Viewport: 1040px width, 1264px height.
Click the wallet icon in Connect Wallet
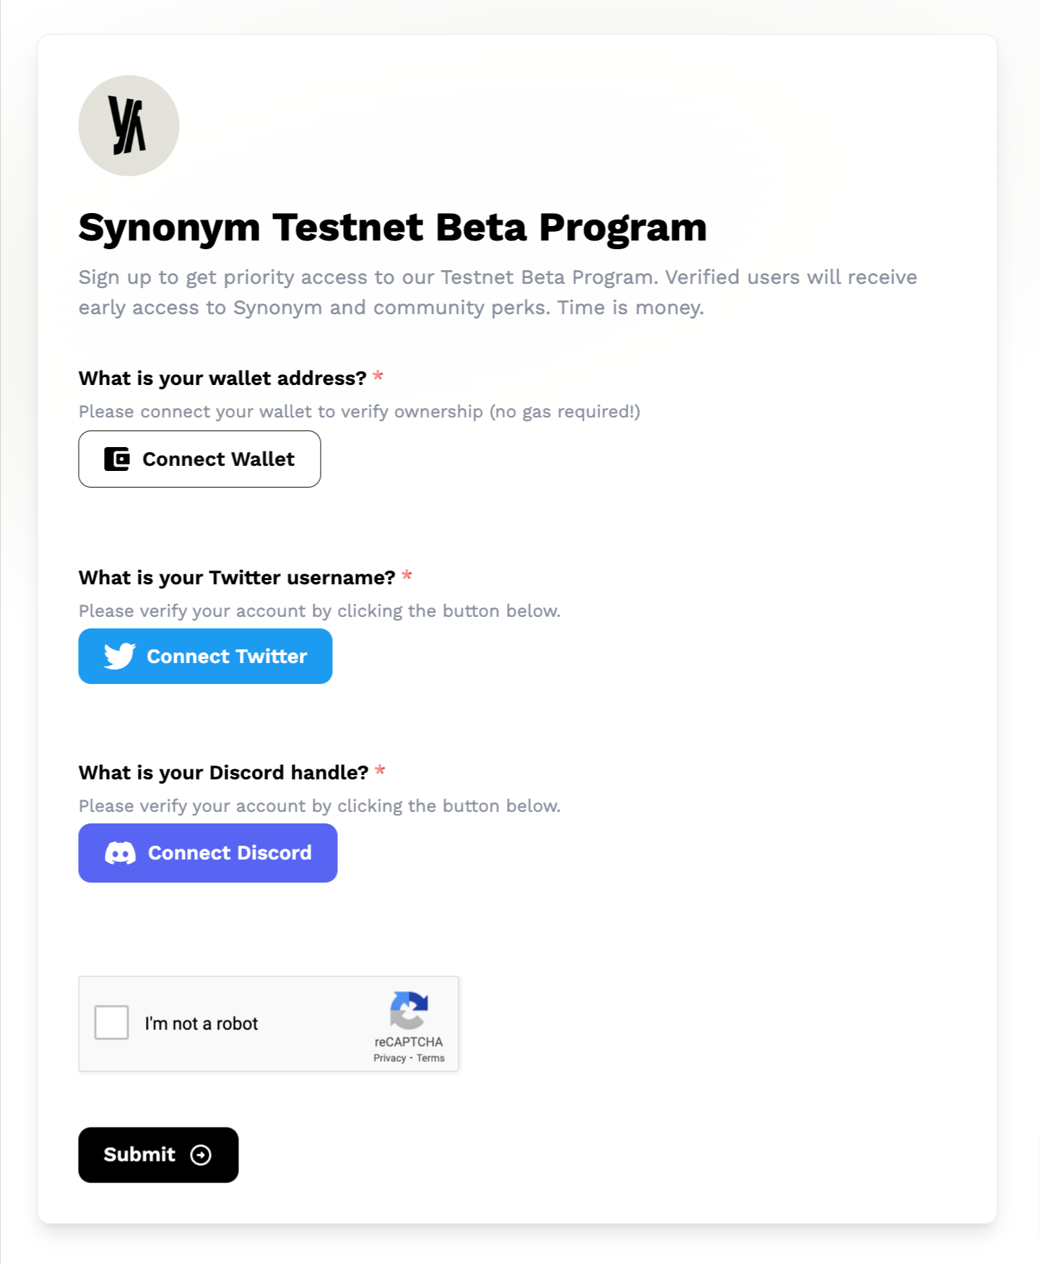point(117,459)
